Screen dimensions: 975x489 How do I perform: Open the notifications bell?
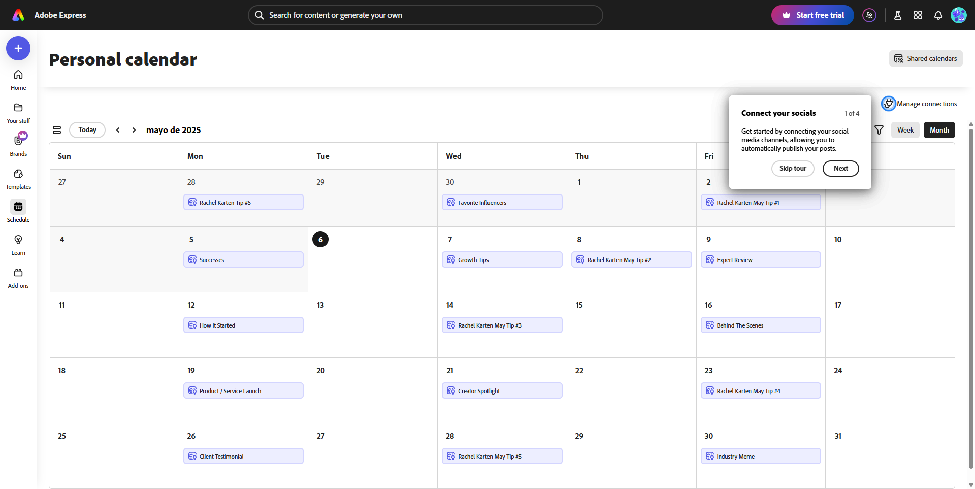[938, 15]
